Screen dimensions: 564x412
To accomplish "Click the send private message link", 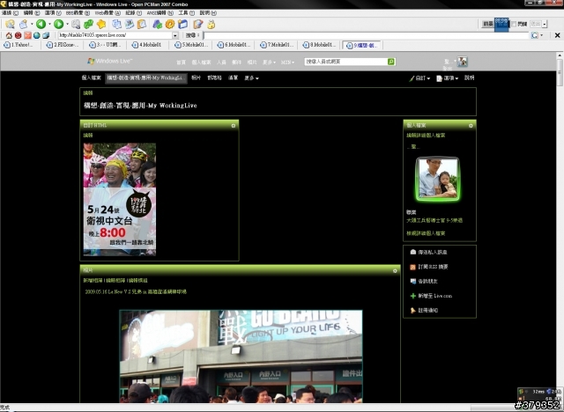I will 433,253.
